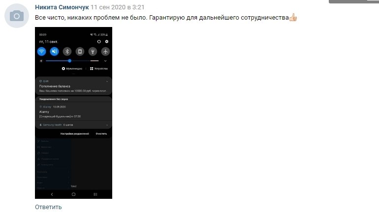The image size is (379, 216).
Task: Toggle the flashlight quick setting
Action: 93,52
